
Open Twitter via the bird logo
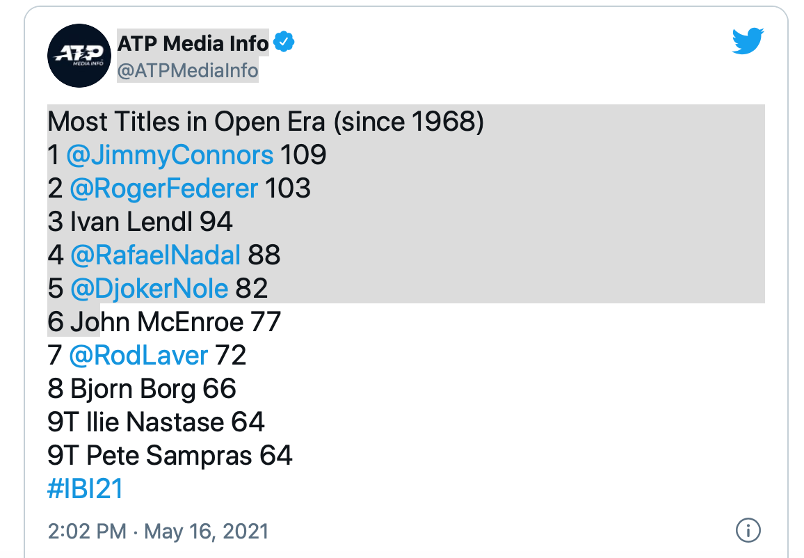748,42
